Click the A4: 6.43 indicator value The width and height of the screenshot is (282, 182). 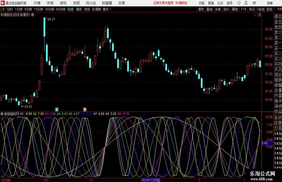[x=62, y=114]
